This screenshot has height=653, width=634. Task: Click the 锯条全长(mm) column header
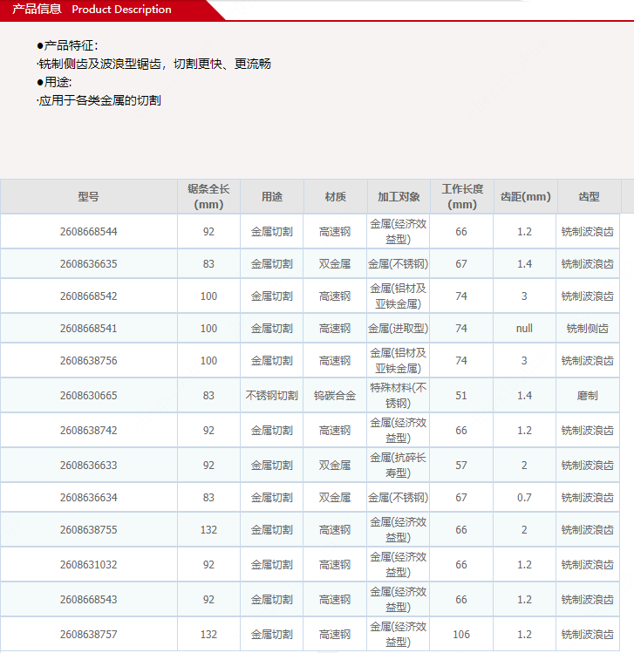click(208, 197)
